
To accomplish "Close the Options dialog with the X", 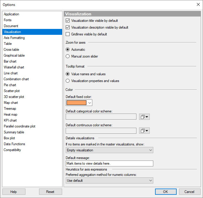I will (x=198, y=4).
